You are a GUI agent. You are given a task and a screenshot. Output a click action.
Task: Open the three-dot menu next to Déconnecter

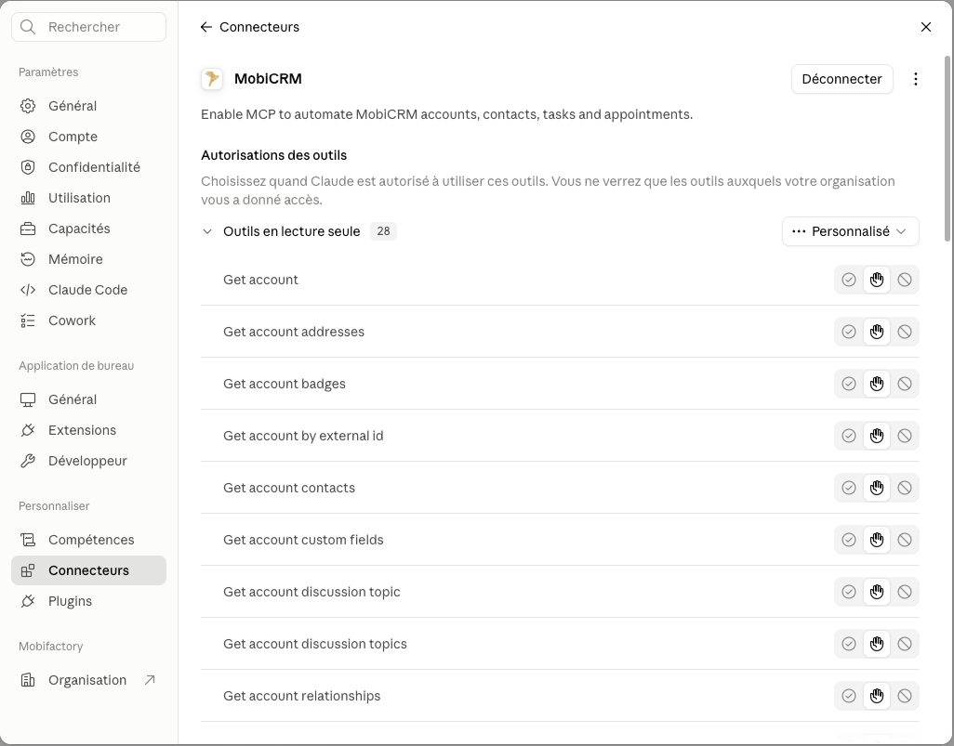click(915, 79)
